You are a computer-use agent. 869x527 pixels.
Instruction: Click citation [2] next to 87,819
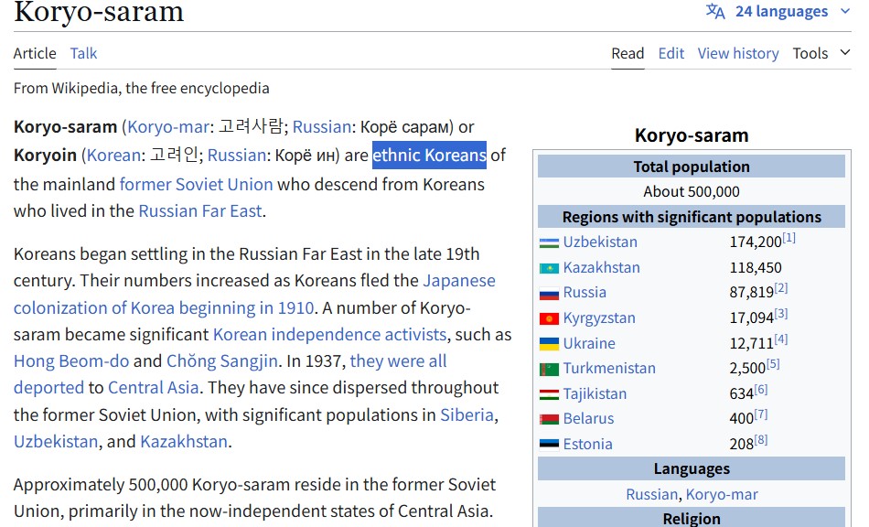(x=781, y=288)
